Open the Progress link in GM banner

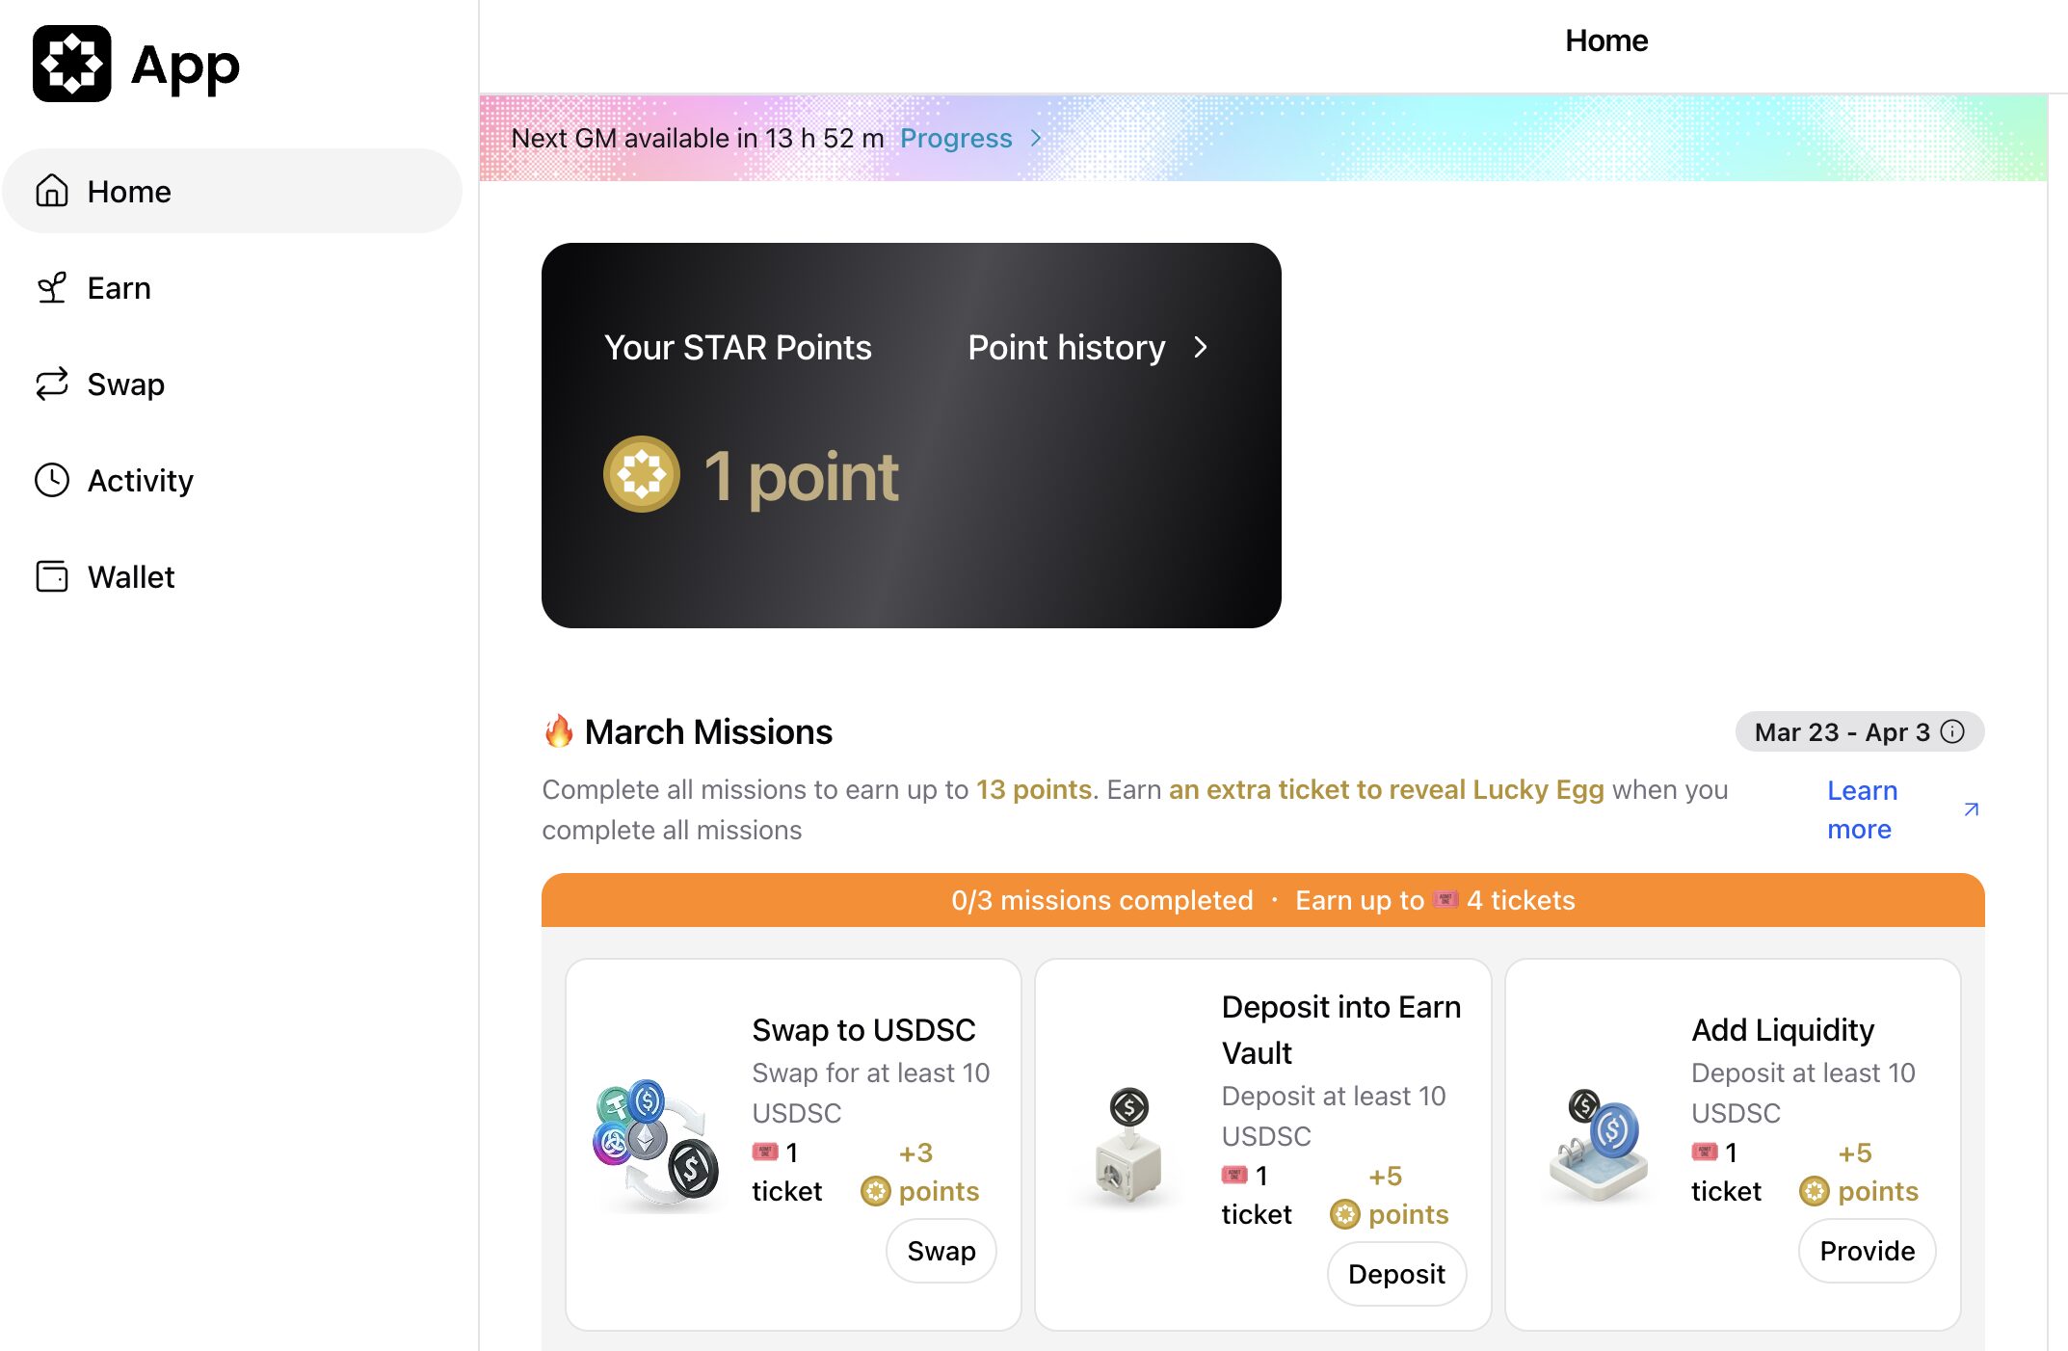[x=956, y=138]
